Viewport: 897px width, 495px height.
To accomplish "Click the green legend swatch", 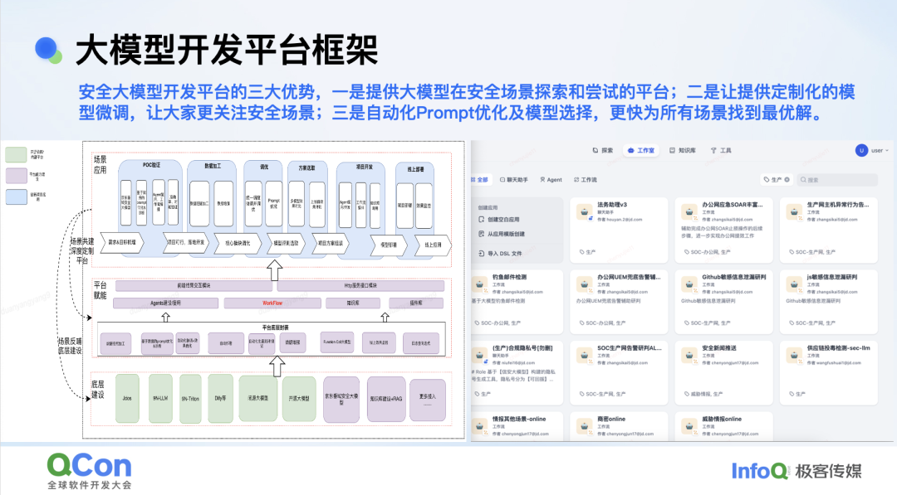I will 16,154.
